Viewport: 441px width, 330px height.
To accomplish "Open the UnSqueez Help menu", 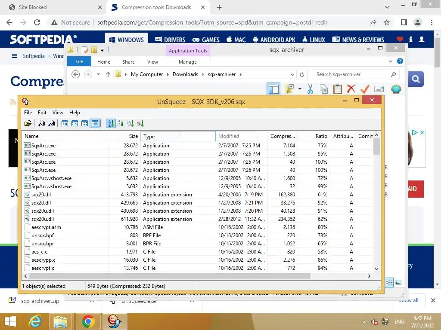I will click(x=75, y=113).
